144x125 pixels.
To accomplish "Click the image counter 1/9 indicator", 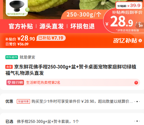I will click(x=140, y=25).
